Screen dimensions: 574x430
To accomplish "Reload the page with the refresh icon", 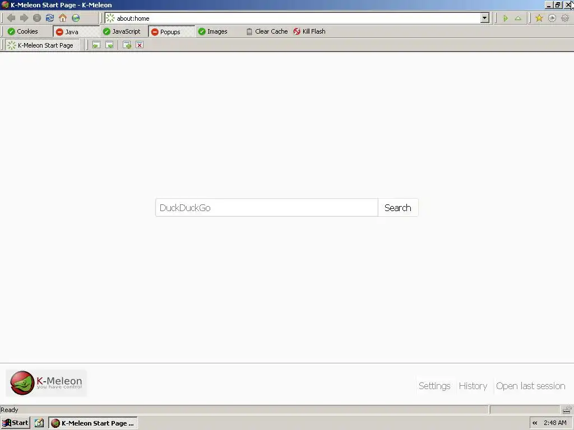I will (50, 18).
